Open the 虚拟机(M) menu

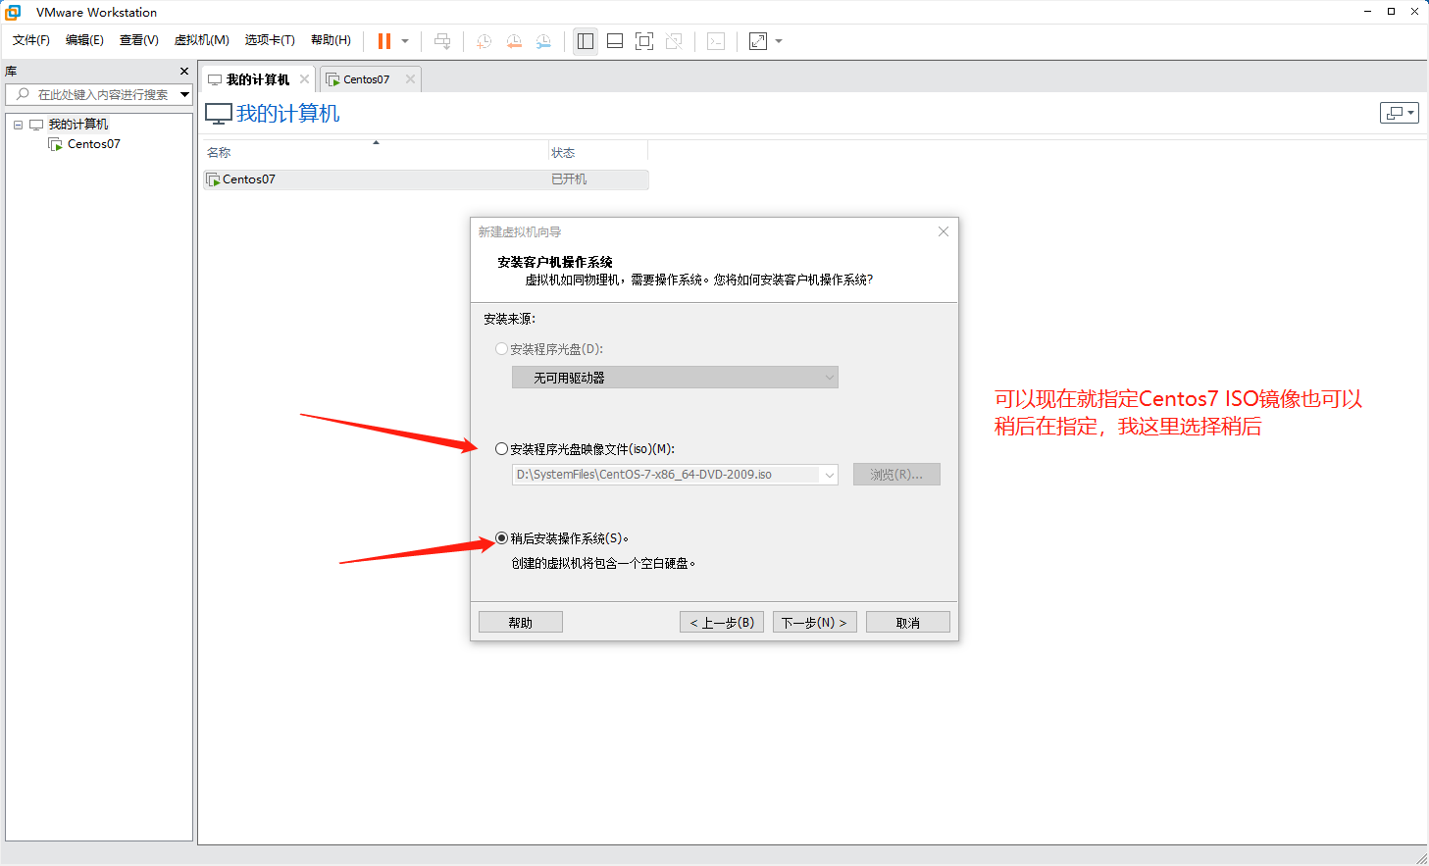201,40
